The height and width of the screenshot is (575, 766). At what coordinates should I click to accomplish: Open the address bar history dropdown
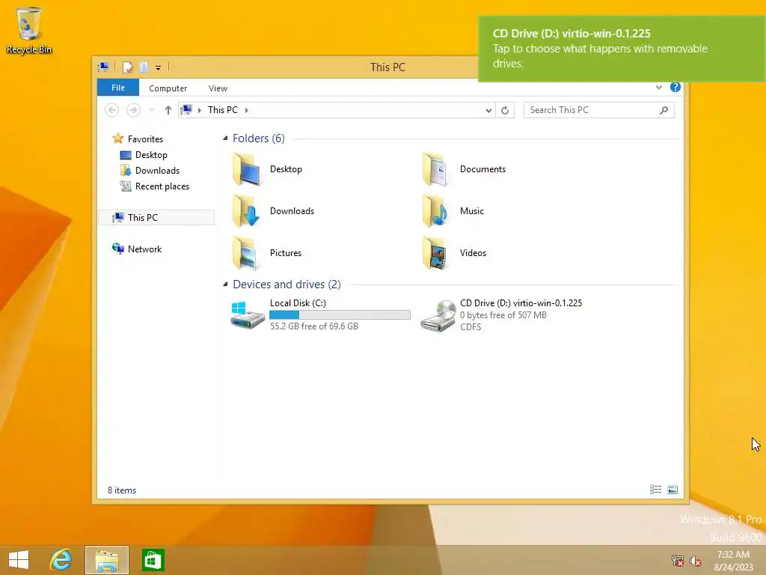pyautogui.click(x=488, y=111)
